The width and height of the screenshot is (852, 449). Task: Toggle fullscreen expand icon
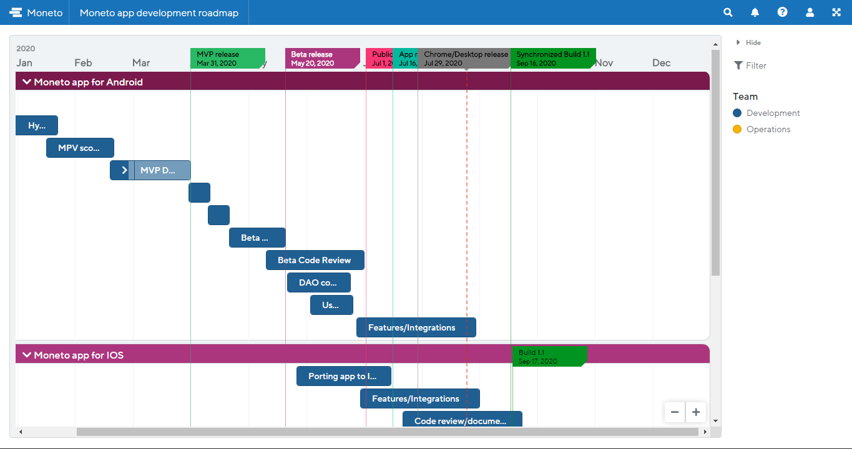[x=837, y=12]
